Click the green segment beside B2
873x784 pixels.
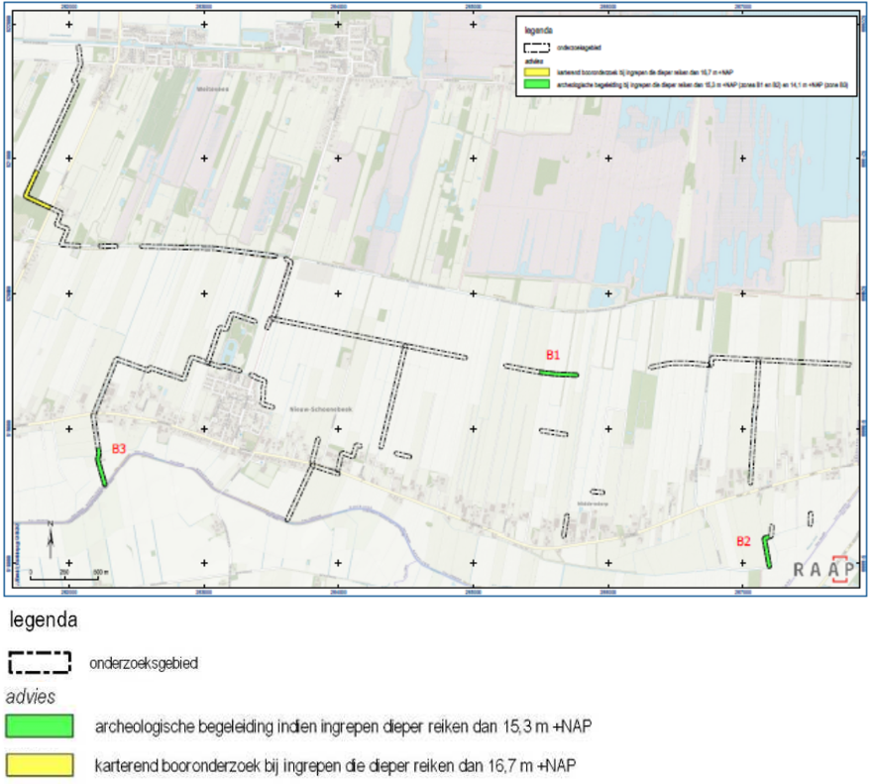click(x=767, y=551)
